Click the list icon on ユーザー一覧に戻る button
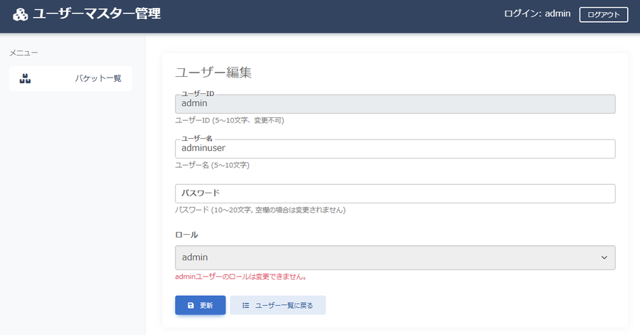This screenshot has height=335, width=640. point(246,305)
